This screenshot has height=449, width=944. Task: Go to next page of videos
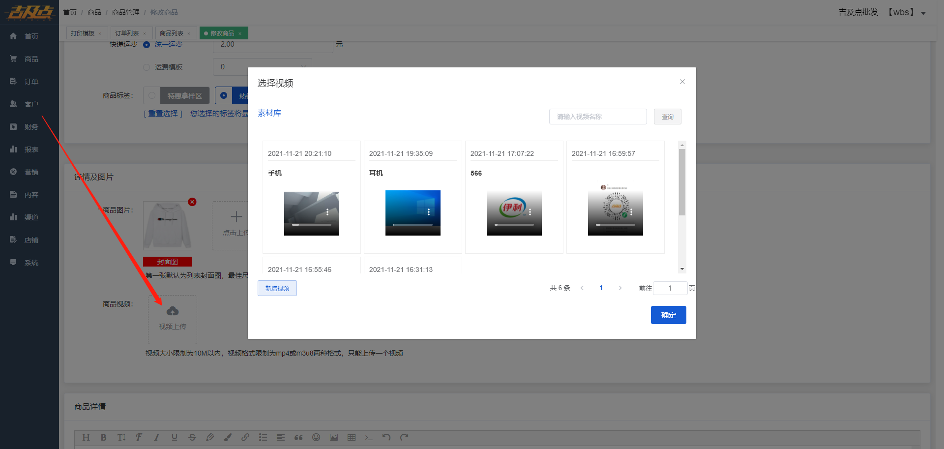pyautogui.click(x=620, y=288)
